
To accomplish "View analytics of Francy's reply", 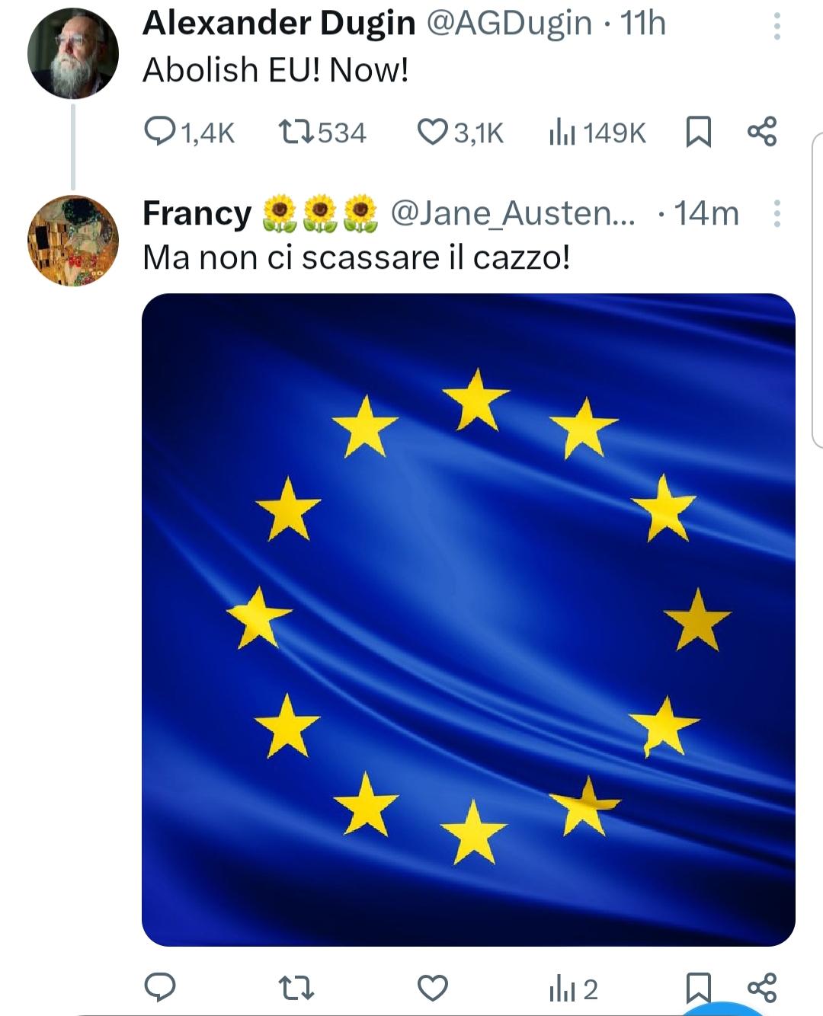I will pos(573,989).
